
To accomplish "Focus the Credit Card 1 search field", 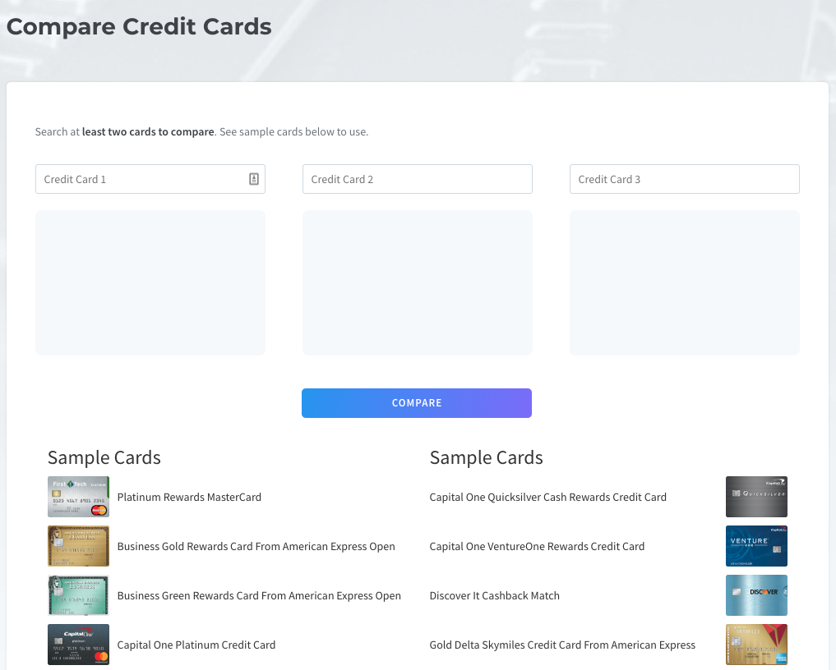I will (x=150, y=179).
